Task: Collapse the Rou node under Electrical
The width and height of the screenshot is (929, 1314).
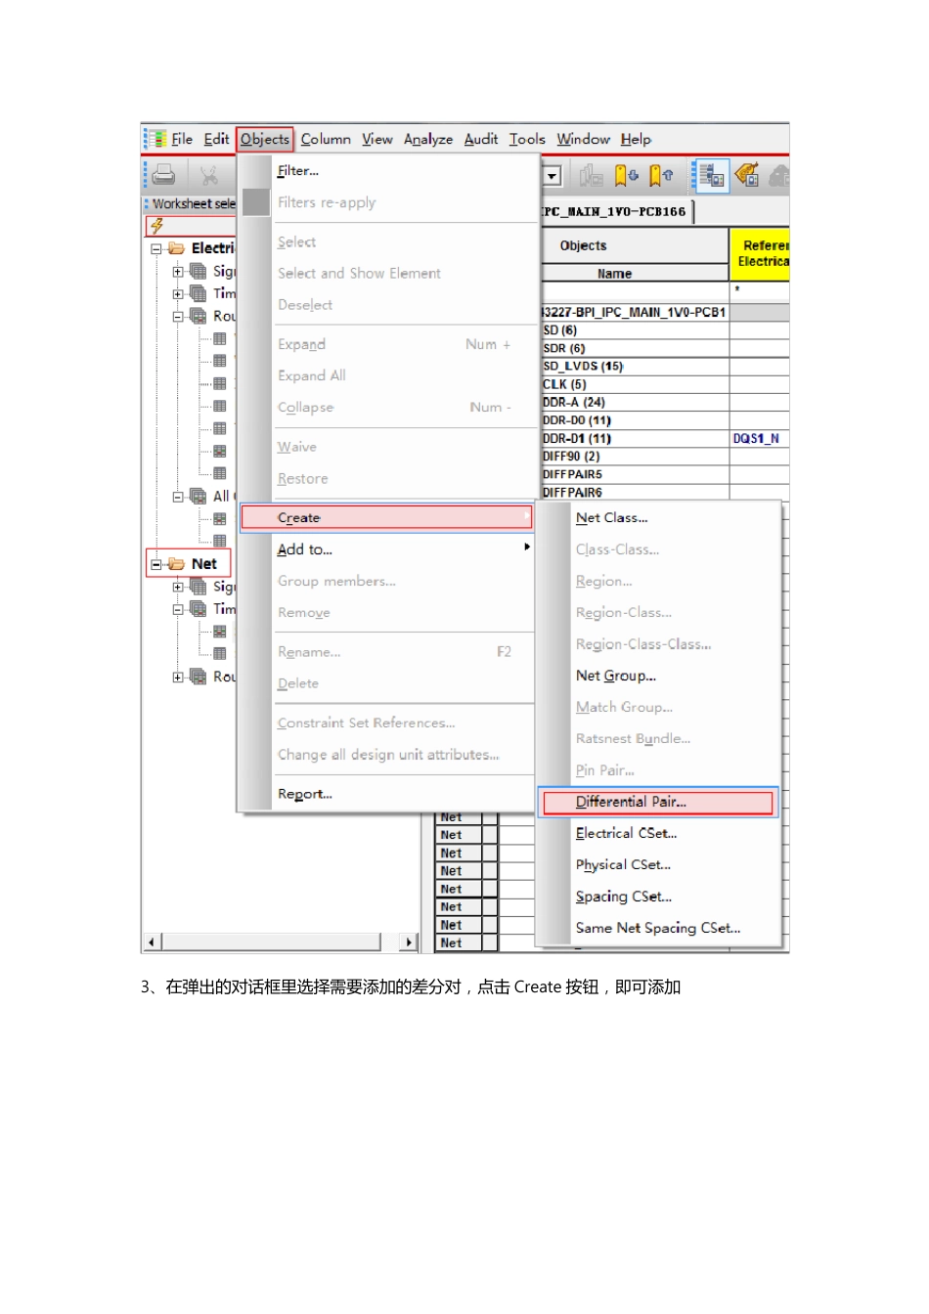Action: (x=178, y=317)
